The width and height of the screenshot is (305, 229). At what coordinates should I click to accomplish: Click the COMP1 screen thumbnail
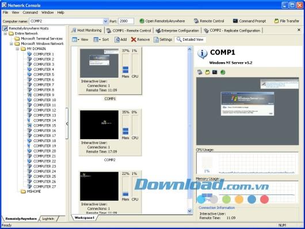(x=99, y=63)
